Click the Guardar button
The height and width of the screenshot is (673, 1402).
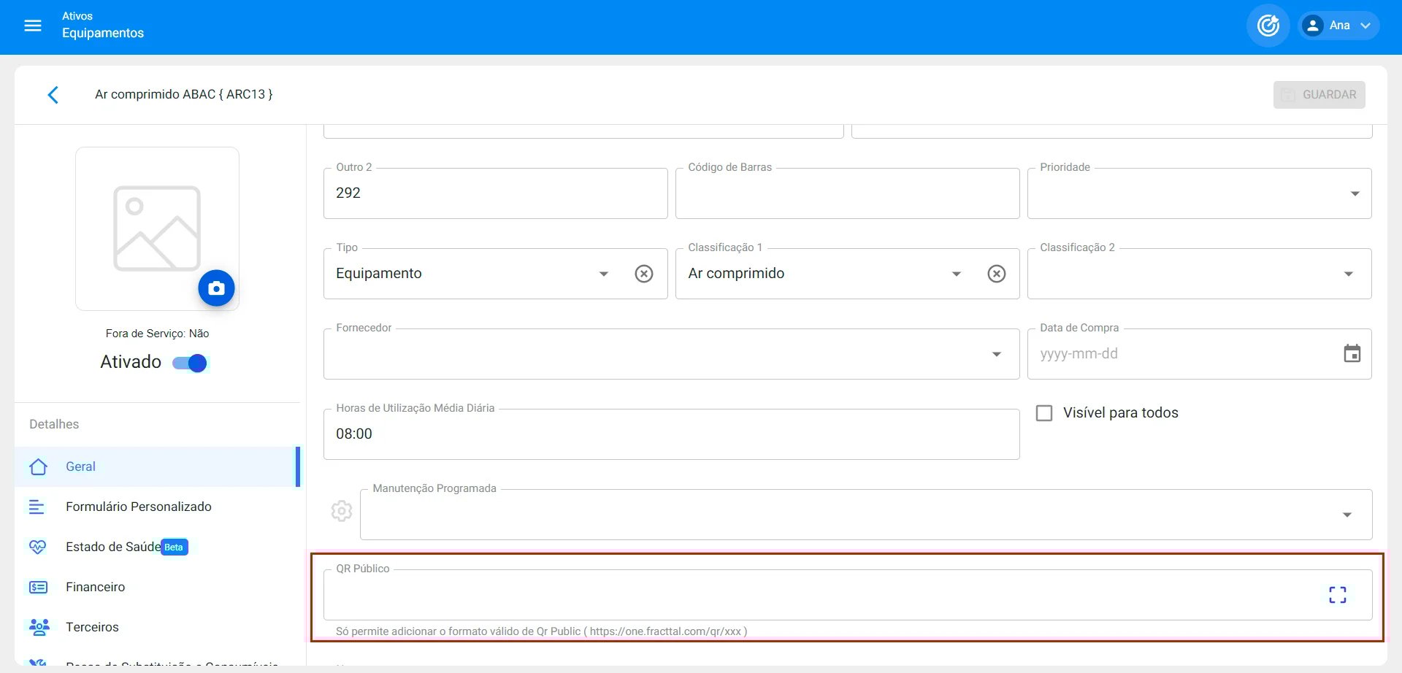[x=1319, y=95]
